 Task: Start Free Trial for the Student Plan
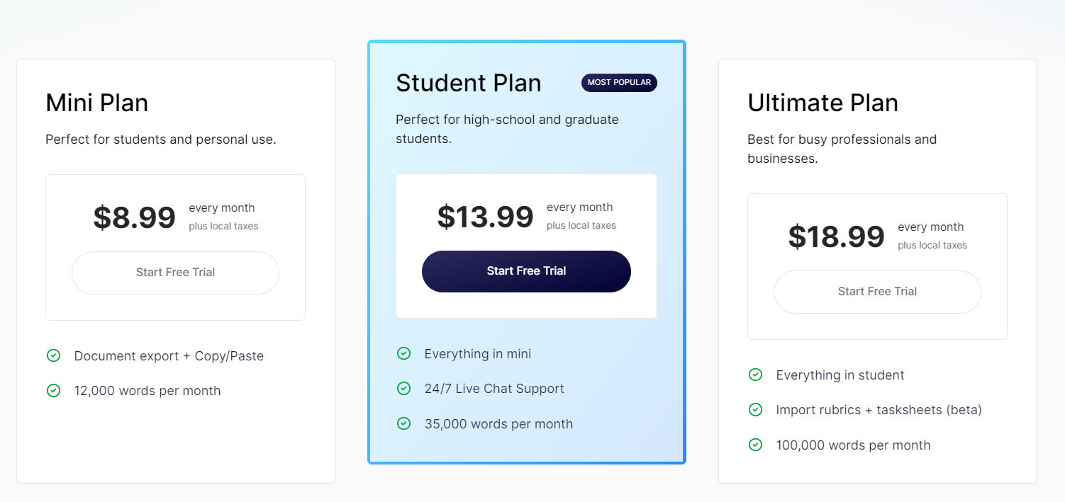[526, 271]
